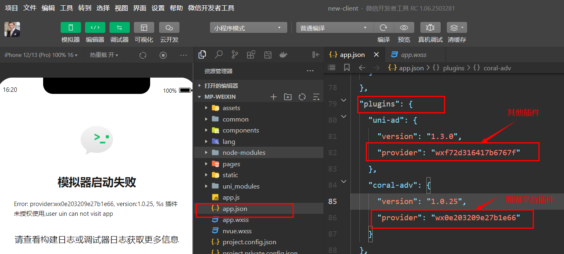Open the 工具 menu

tap(66, 8)
